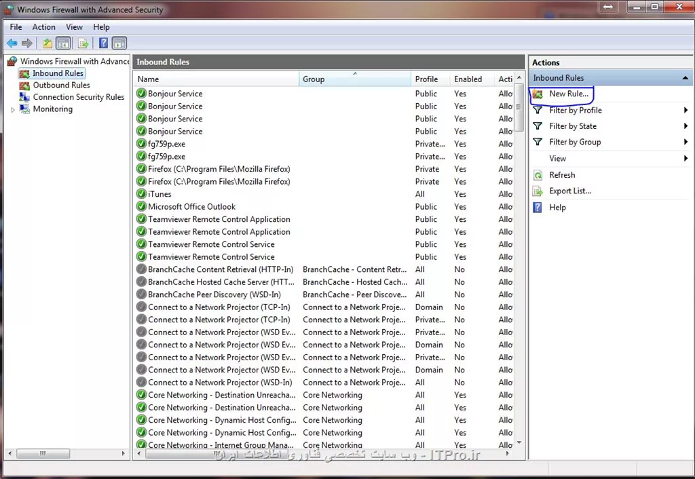This screenshot has height=479, width=695.
Task: Click the title bar firewall app icon
Action: point(8,9)
